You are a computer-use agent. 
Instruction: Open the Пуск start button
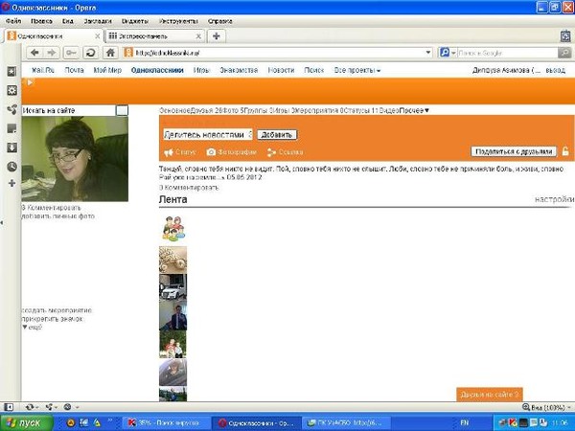click(x=26, y=422)
